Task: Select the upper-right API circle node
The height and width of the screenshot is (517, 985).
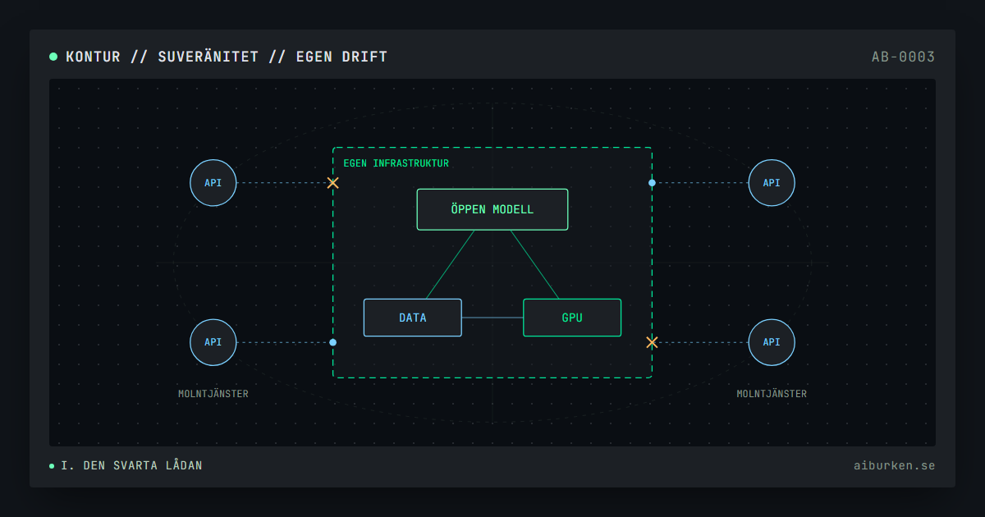Action: [772, 183]
